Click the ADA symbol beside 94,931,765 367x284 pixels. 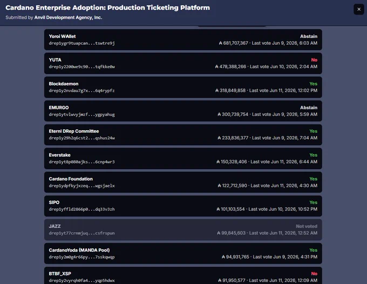click(x=223, y=257)
